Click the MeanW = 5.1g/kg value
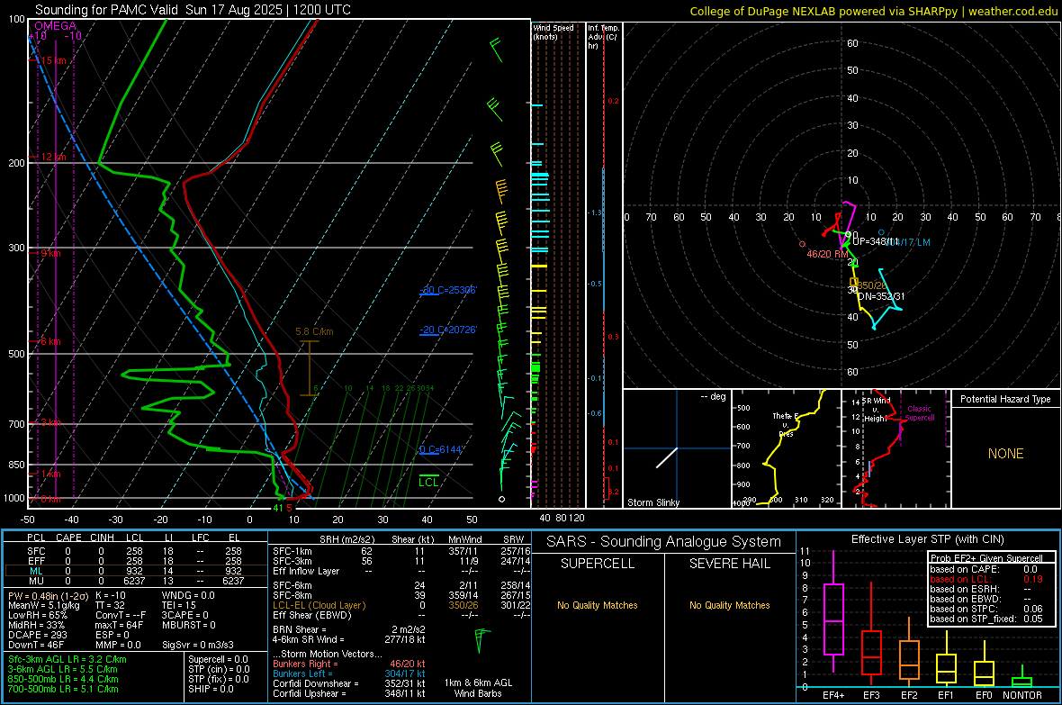The height and width of the screenshot is (705, 1062). pos(44,605)
